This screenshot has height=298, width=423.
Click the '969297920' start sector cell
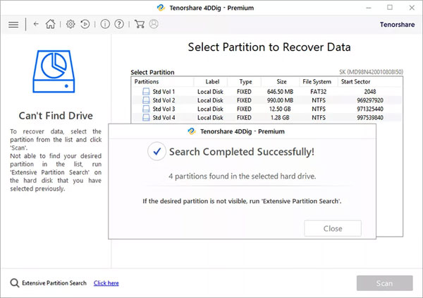pos(370,100)
